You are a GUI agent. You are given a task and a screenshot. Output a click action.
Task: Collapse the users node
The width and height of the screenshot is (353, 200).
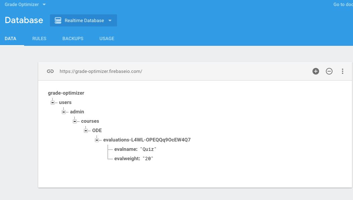coord(53,103)
